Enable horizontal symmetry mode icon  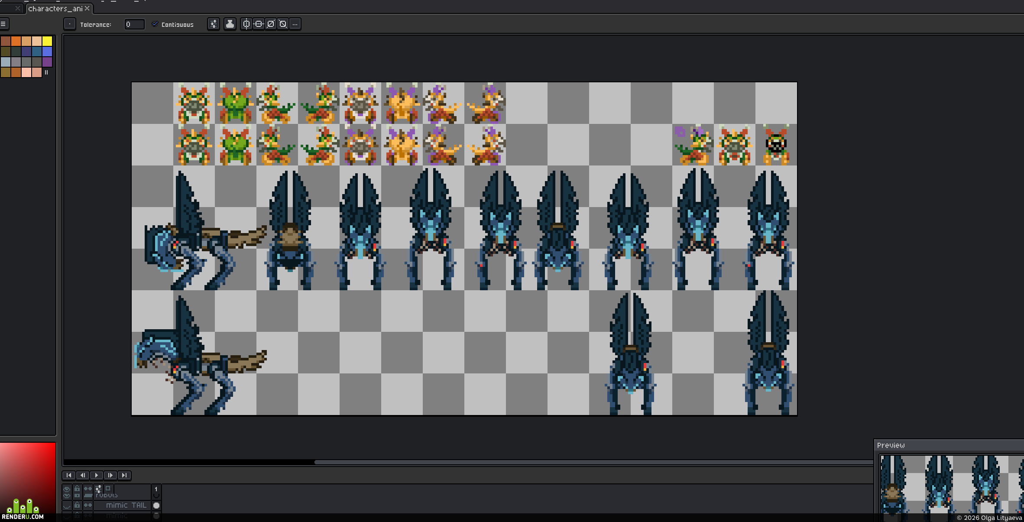(x=259, y=24)
